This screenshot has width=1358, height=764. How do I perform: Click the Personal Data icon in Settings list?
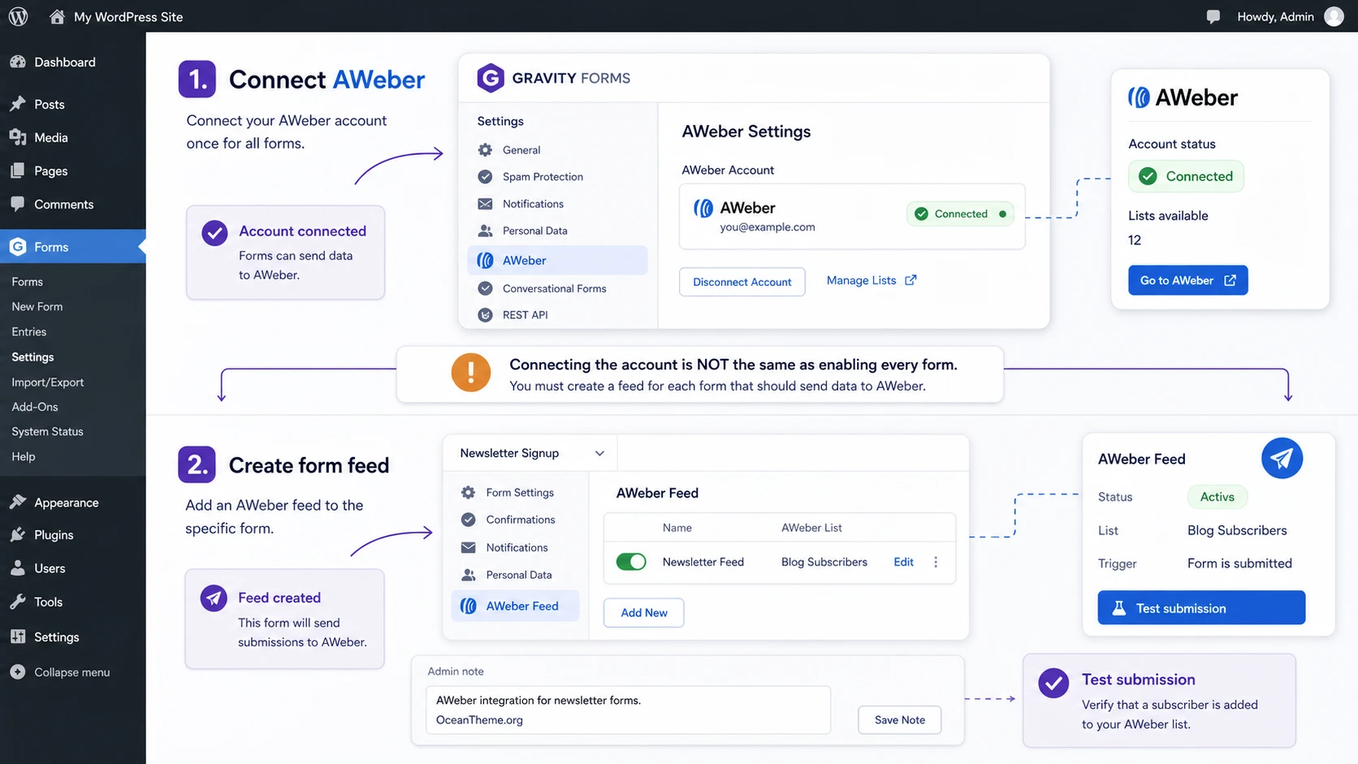tap(485, 231)
